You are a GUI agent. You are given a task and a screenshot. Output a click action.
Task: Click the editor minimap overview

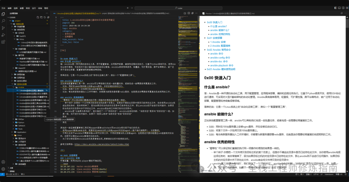[188, 94]
